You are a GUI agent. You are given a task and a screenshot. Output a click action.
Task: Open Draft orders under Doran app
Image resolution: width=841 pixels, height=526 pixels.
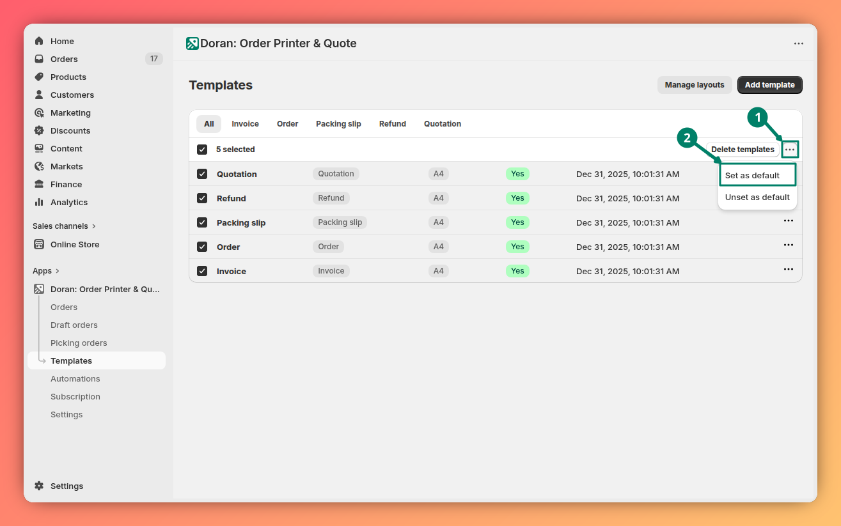[74, 325]
